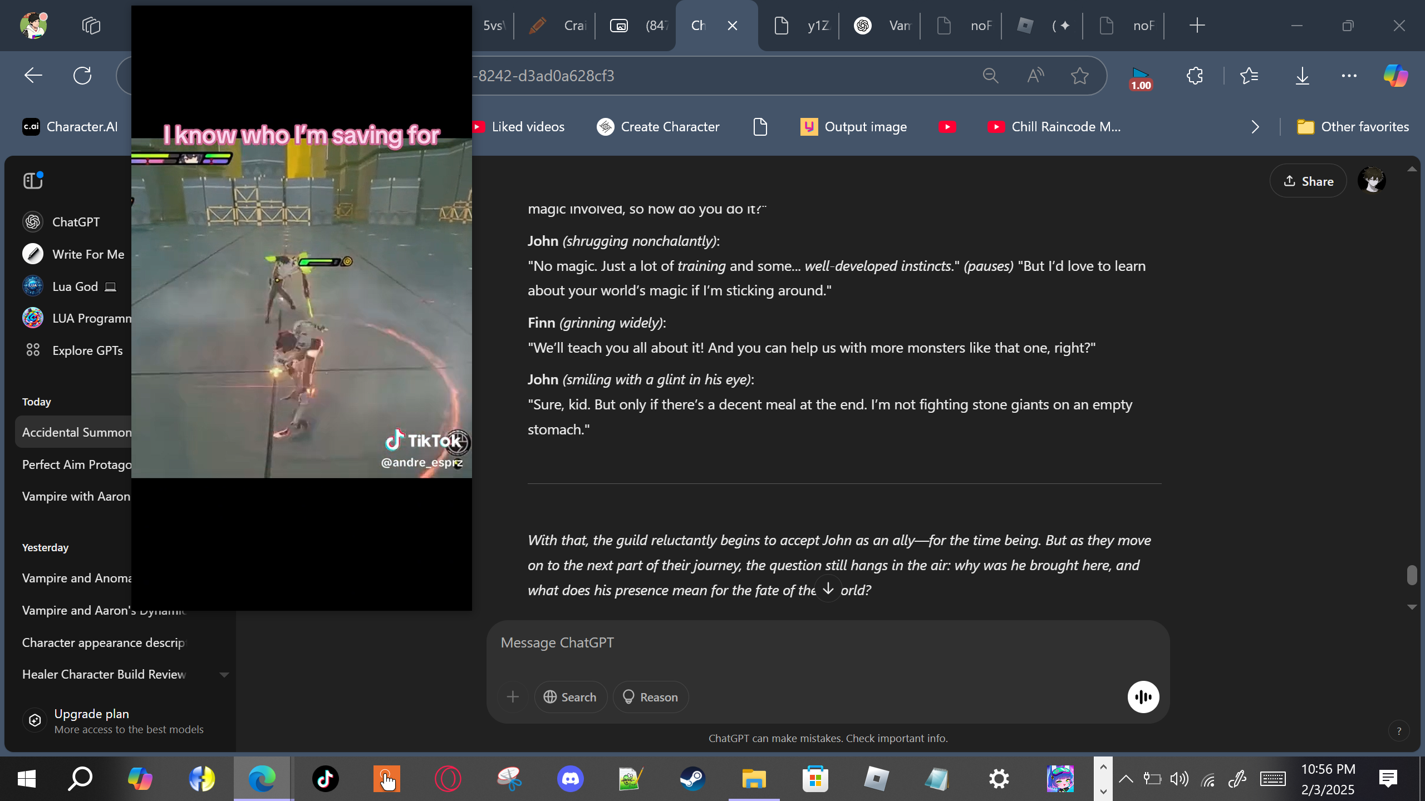The height and width of the screenshot is (801, 1425).
Task: Start voice mode with the waveform button
Action: (x=1143, y=697)
